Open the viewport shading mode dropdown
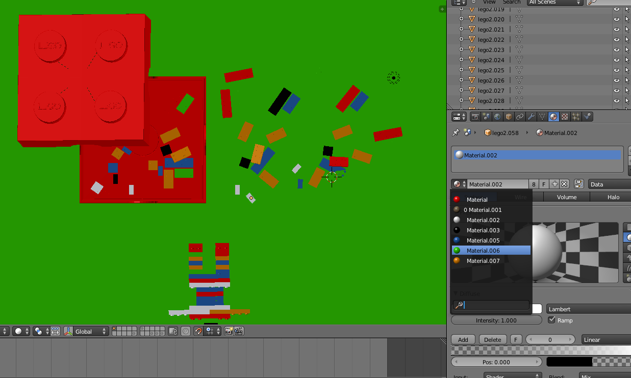The height and width of the screenshot is (378, 631). [21, 331]
